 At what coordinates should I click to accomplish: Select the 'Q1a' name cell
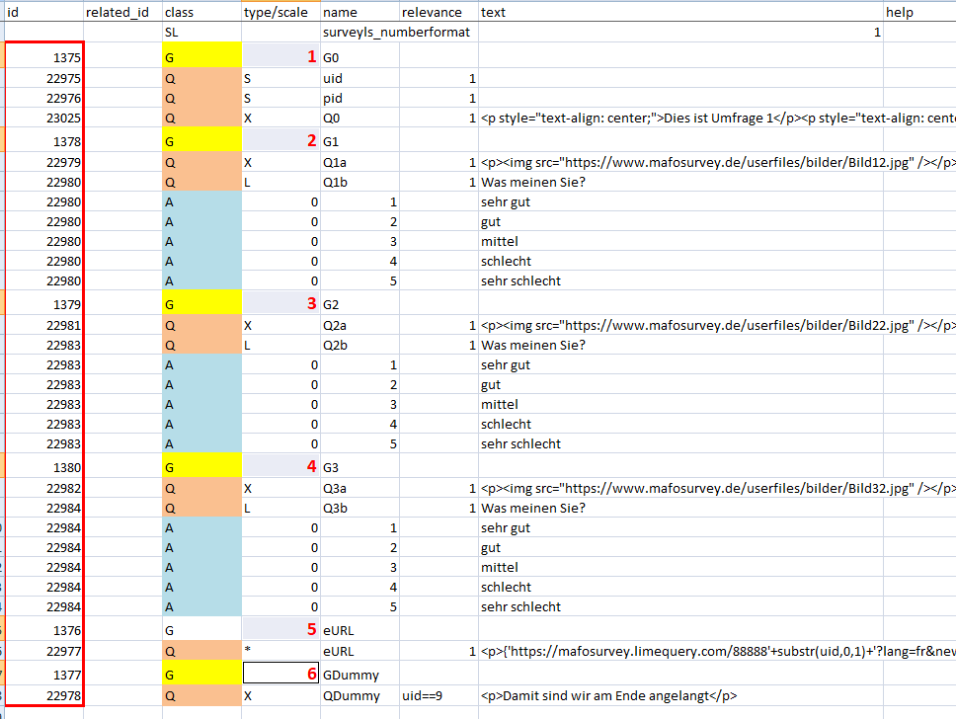coord(359,162)
